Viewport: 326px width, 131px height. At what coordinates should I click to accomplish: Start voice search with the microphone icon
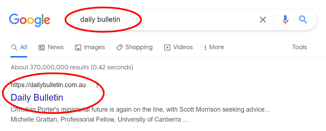(x=285, y=20)
